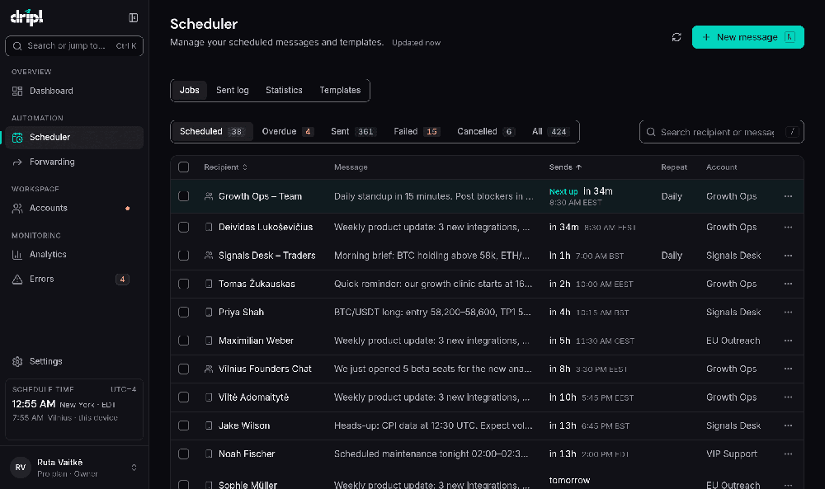Click the group icon beside Vilnius Founders Chat

209,369
